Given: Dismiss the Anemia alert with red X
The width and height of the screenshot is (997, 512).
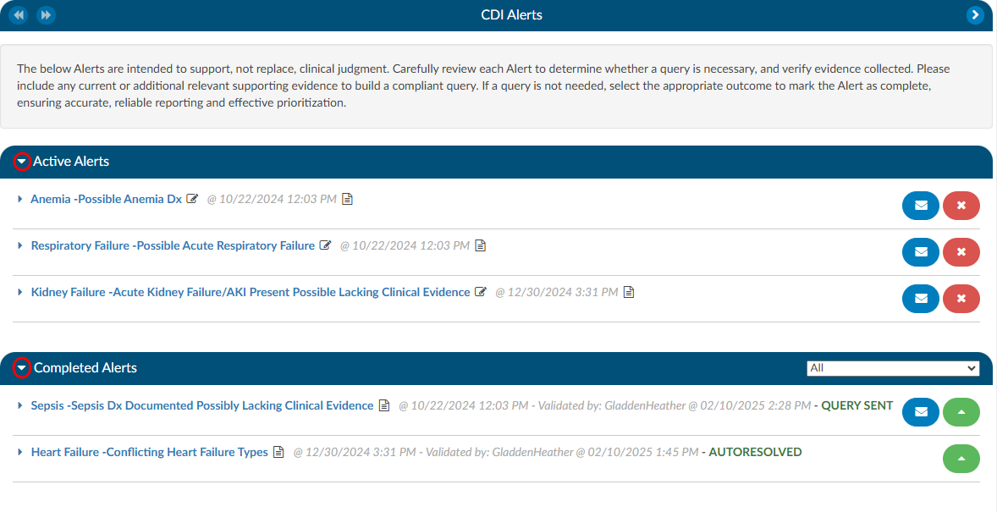Looking at the screenshot, I should 961,206.
